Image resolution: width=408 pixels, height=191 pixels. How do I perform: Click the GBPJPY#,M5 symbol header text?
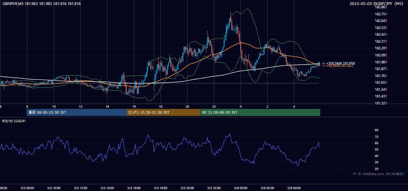[x=42, y=4]
